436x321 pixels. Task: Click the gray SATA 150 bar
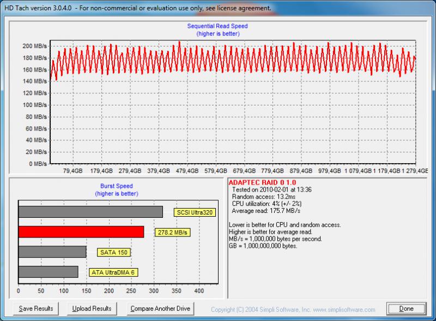52,252
